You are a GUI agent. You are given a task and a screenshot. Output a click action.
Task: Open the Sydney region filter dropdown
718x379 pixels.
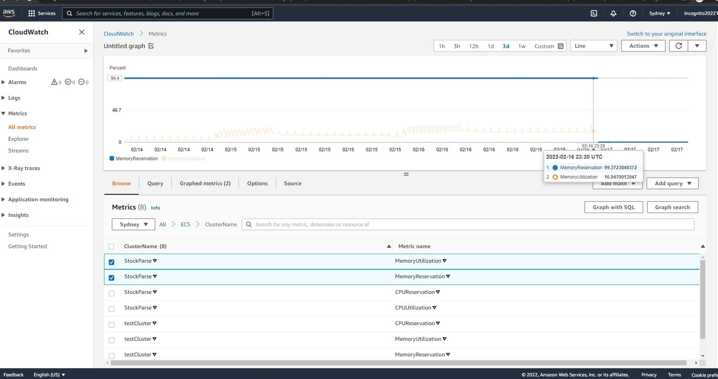133,224
